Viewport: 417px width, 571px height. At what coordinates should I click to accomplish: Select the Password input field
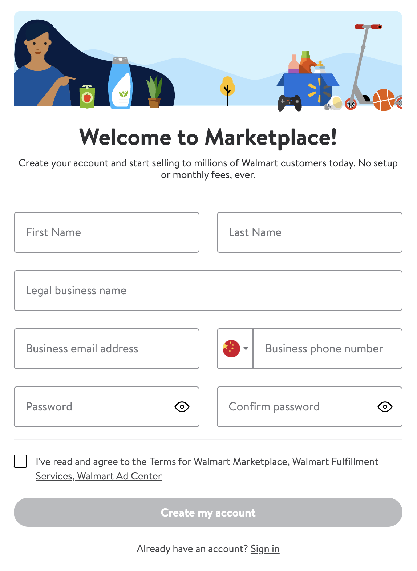tap(91, 407)
